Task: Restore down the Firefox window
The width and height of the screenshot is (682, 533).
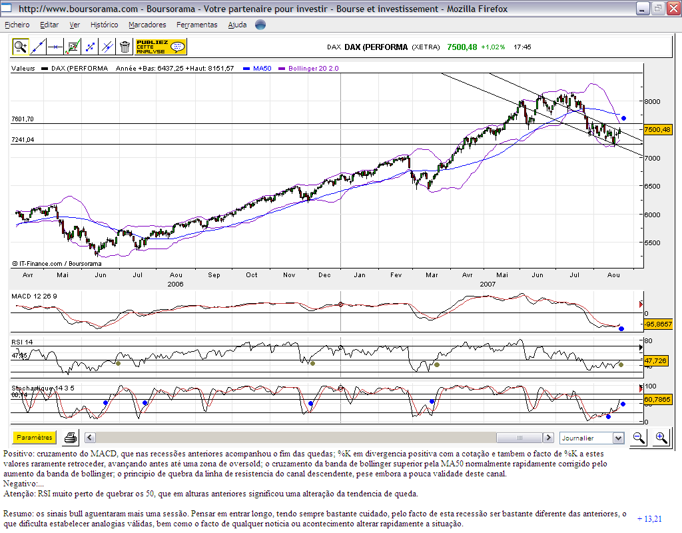Action: point(657,8)
